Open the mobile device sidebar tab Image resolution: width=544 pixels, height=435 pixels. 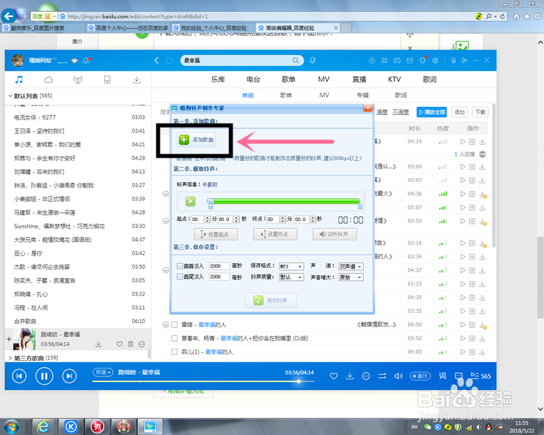[x=107, y=80]
